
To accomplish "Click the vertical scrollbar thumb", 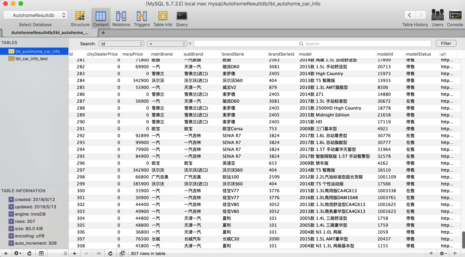I will (463, 240).
